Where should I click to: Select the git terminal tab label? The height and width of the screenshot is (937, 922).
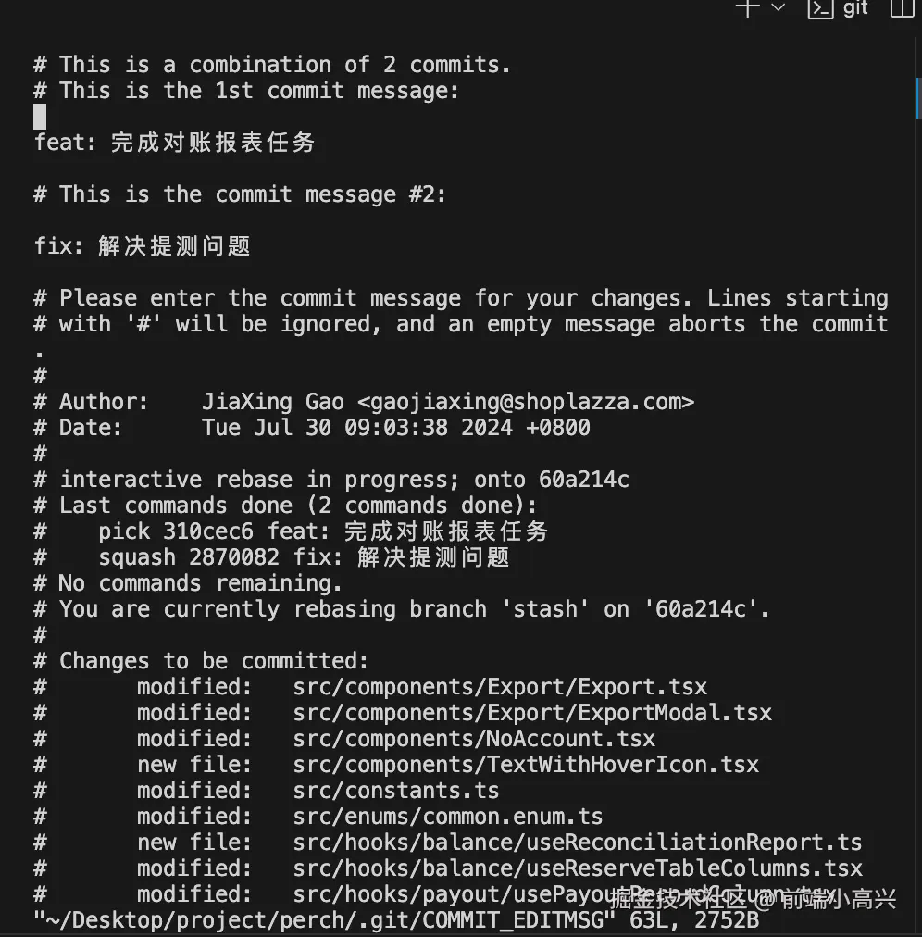[855, 8]
